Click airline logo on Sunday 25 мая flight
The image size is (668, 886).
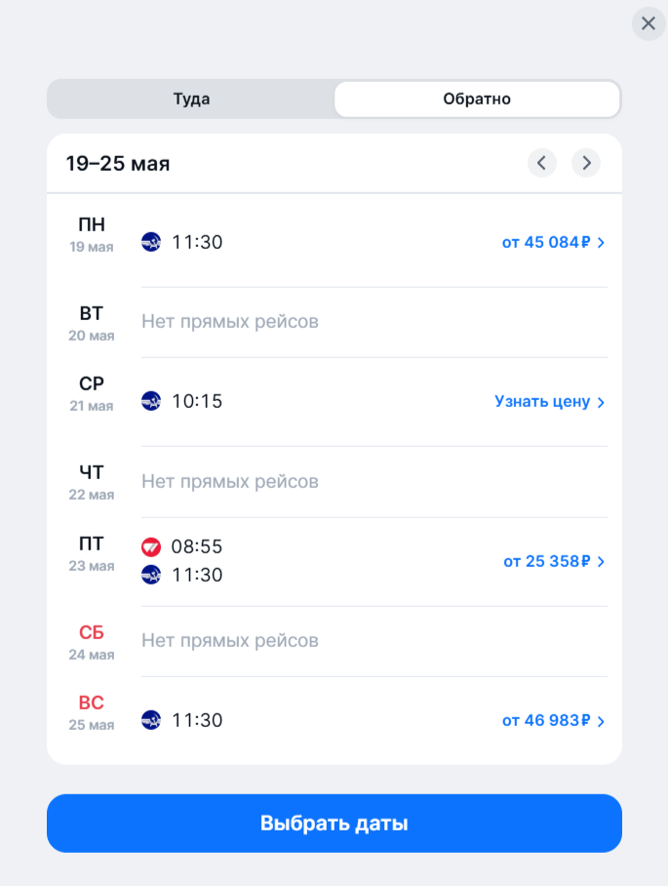[x=151, y=720]
